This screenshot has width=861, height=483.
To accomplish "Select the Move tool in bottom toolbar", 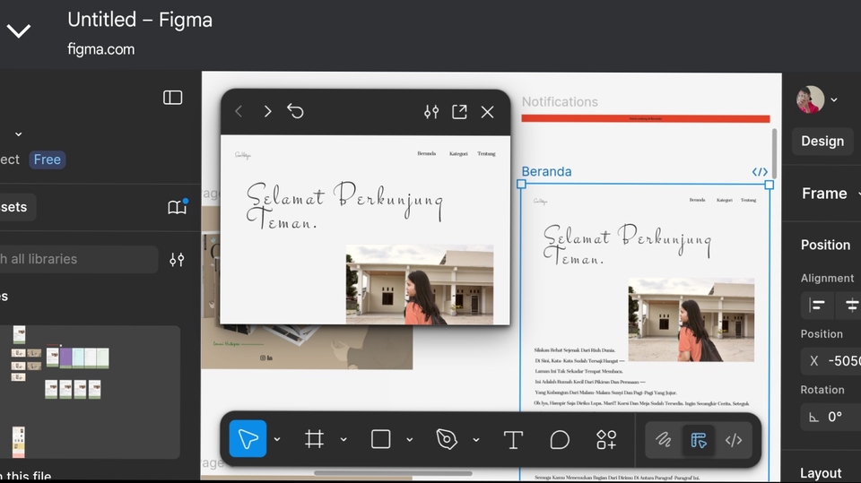I will pyautogui.click(x=248, y=439).
